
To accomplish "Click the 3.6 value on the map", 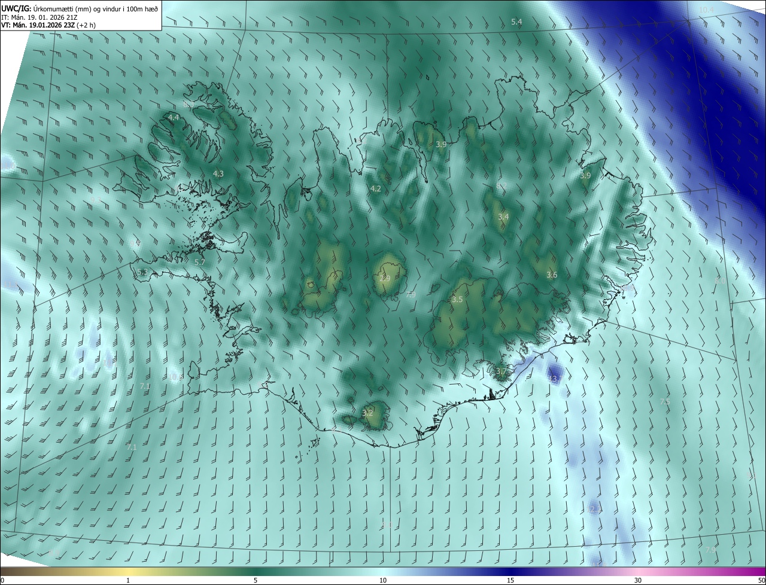I will click(552, 275).
